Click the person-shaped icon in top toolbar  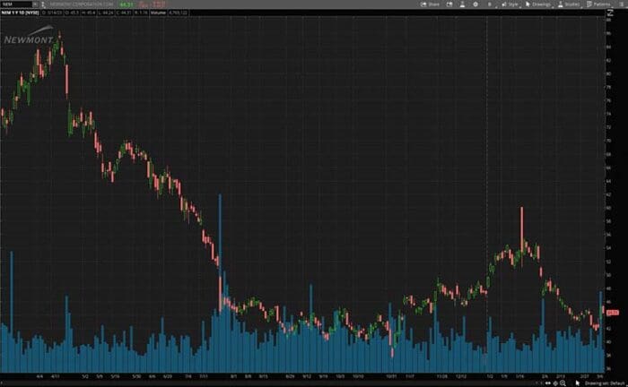[462, 4]
